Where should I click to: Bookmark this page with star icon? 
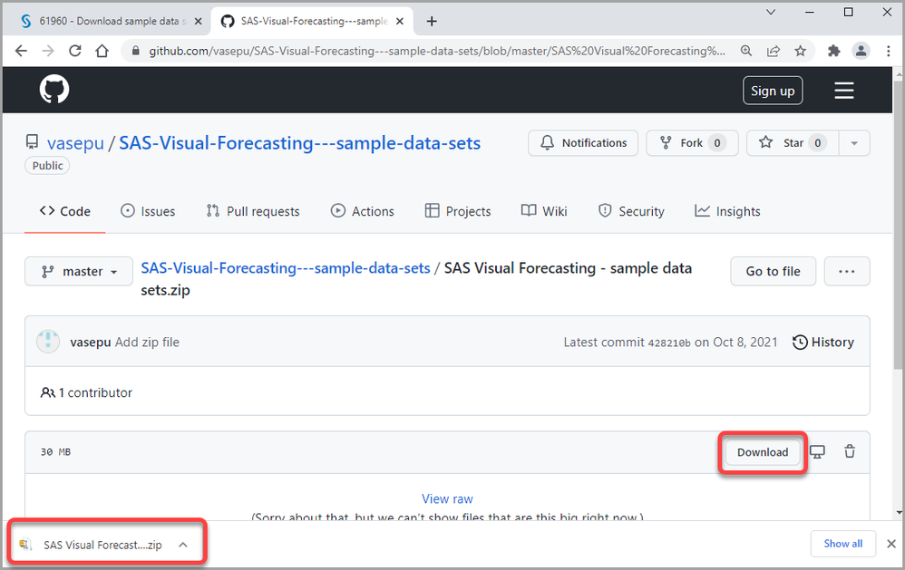coord(800,51)
